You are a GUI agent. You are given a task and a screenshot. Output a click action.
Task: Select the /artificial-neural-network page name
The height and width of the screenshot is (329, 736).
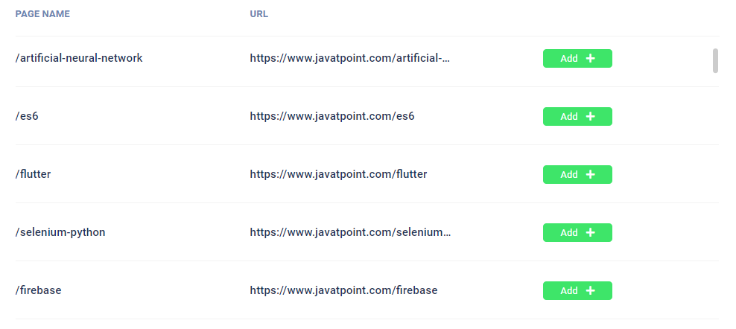79,58
